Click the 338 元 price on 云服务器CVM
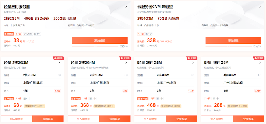The image size is (266, 124). tap(153, 41)
